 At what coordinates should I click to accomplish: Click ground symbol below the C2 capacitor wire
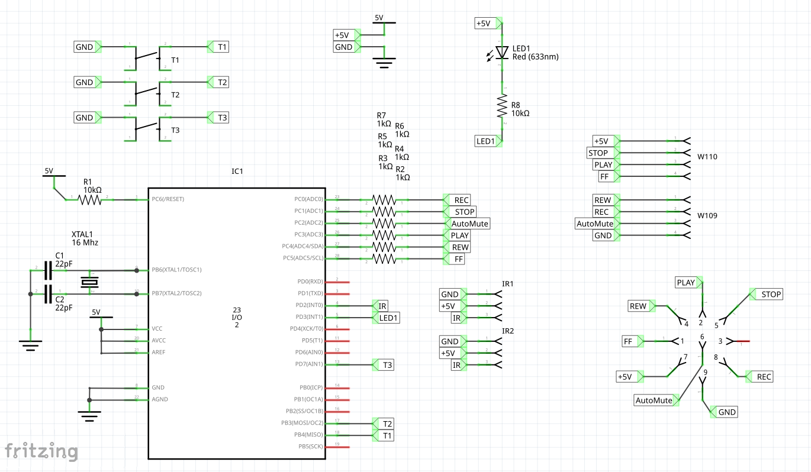point(30,344)
